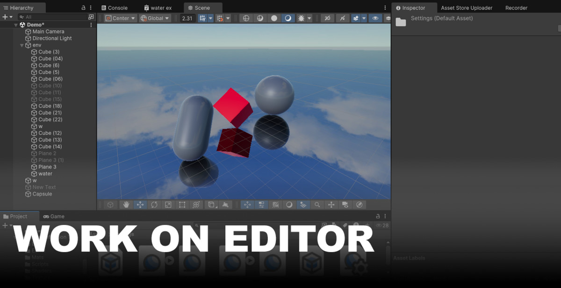Viewport: 561px width, 288px height.
Task: Open the Asset Store Uploader tab
Action: point(466,8)
